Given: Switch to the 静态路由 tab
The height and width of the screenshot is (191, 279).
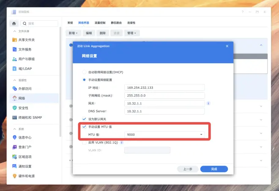Looking at the screenshot, I should click(116, 23).
